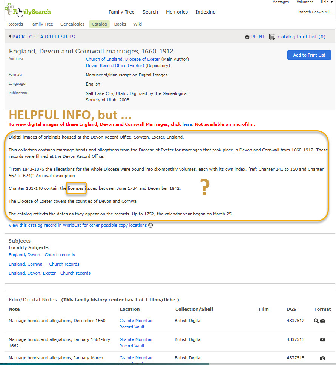The image size is (336, 365).
Task: Click the magnifier search icon for DGS 4337512
Action: (316, 321)
